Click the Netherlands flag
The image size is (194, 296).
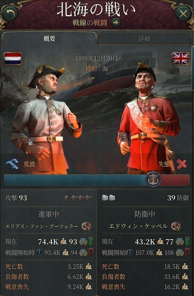pyautogui.click(x=13, y=59)
